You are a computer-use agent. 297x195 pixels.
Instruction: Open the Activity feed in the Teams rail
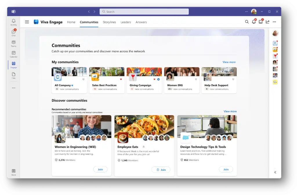click(14, 22)
